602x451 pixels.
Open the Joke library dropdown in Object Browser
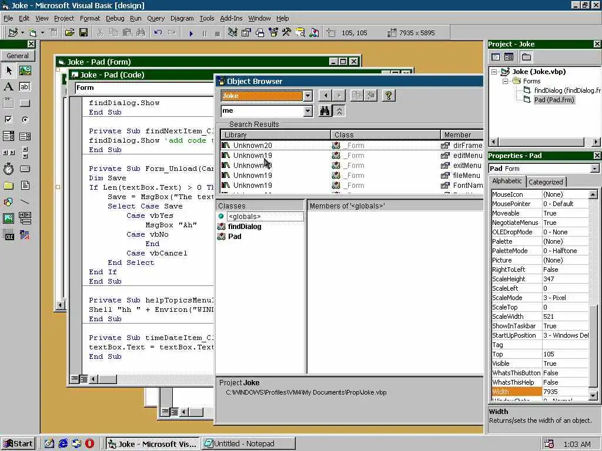point(308,96)
